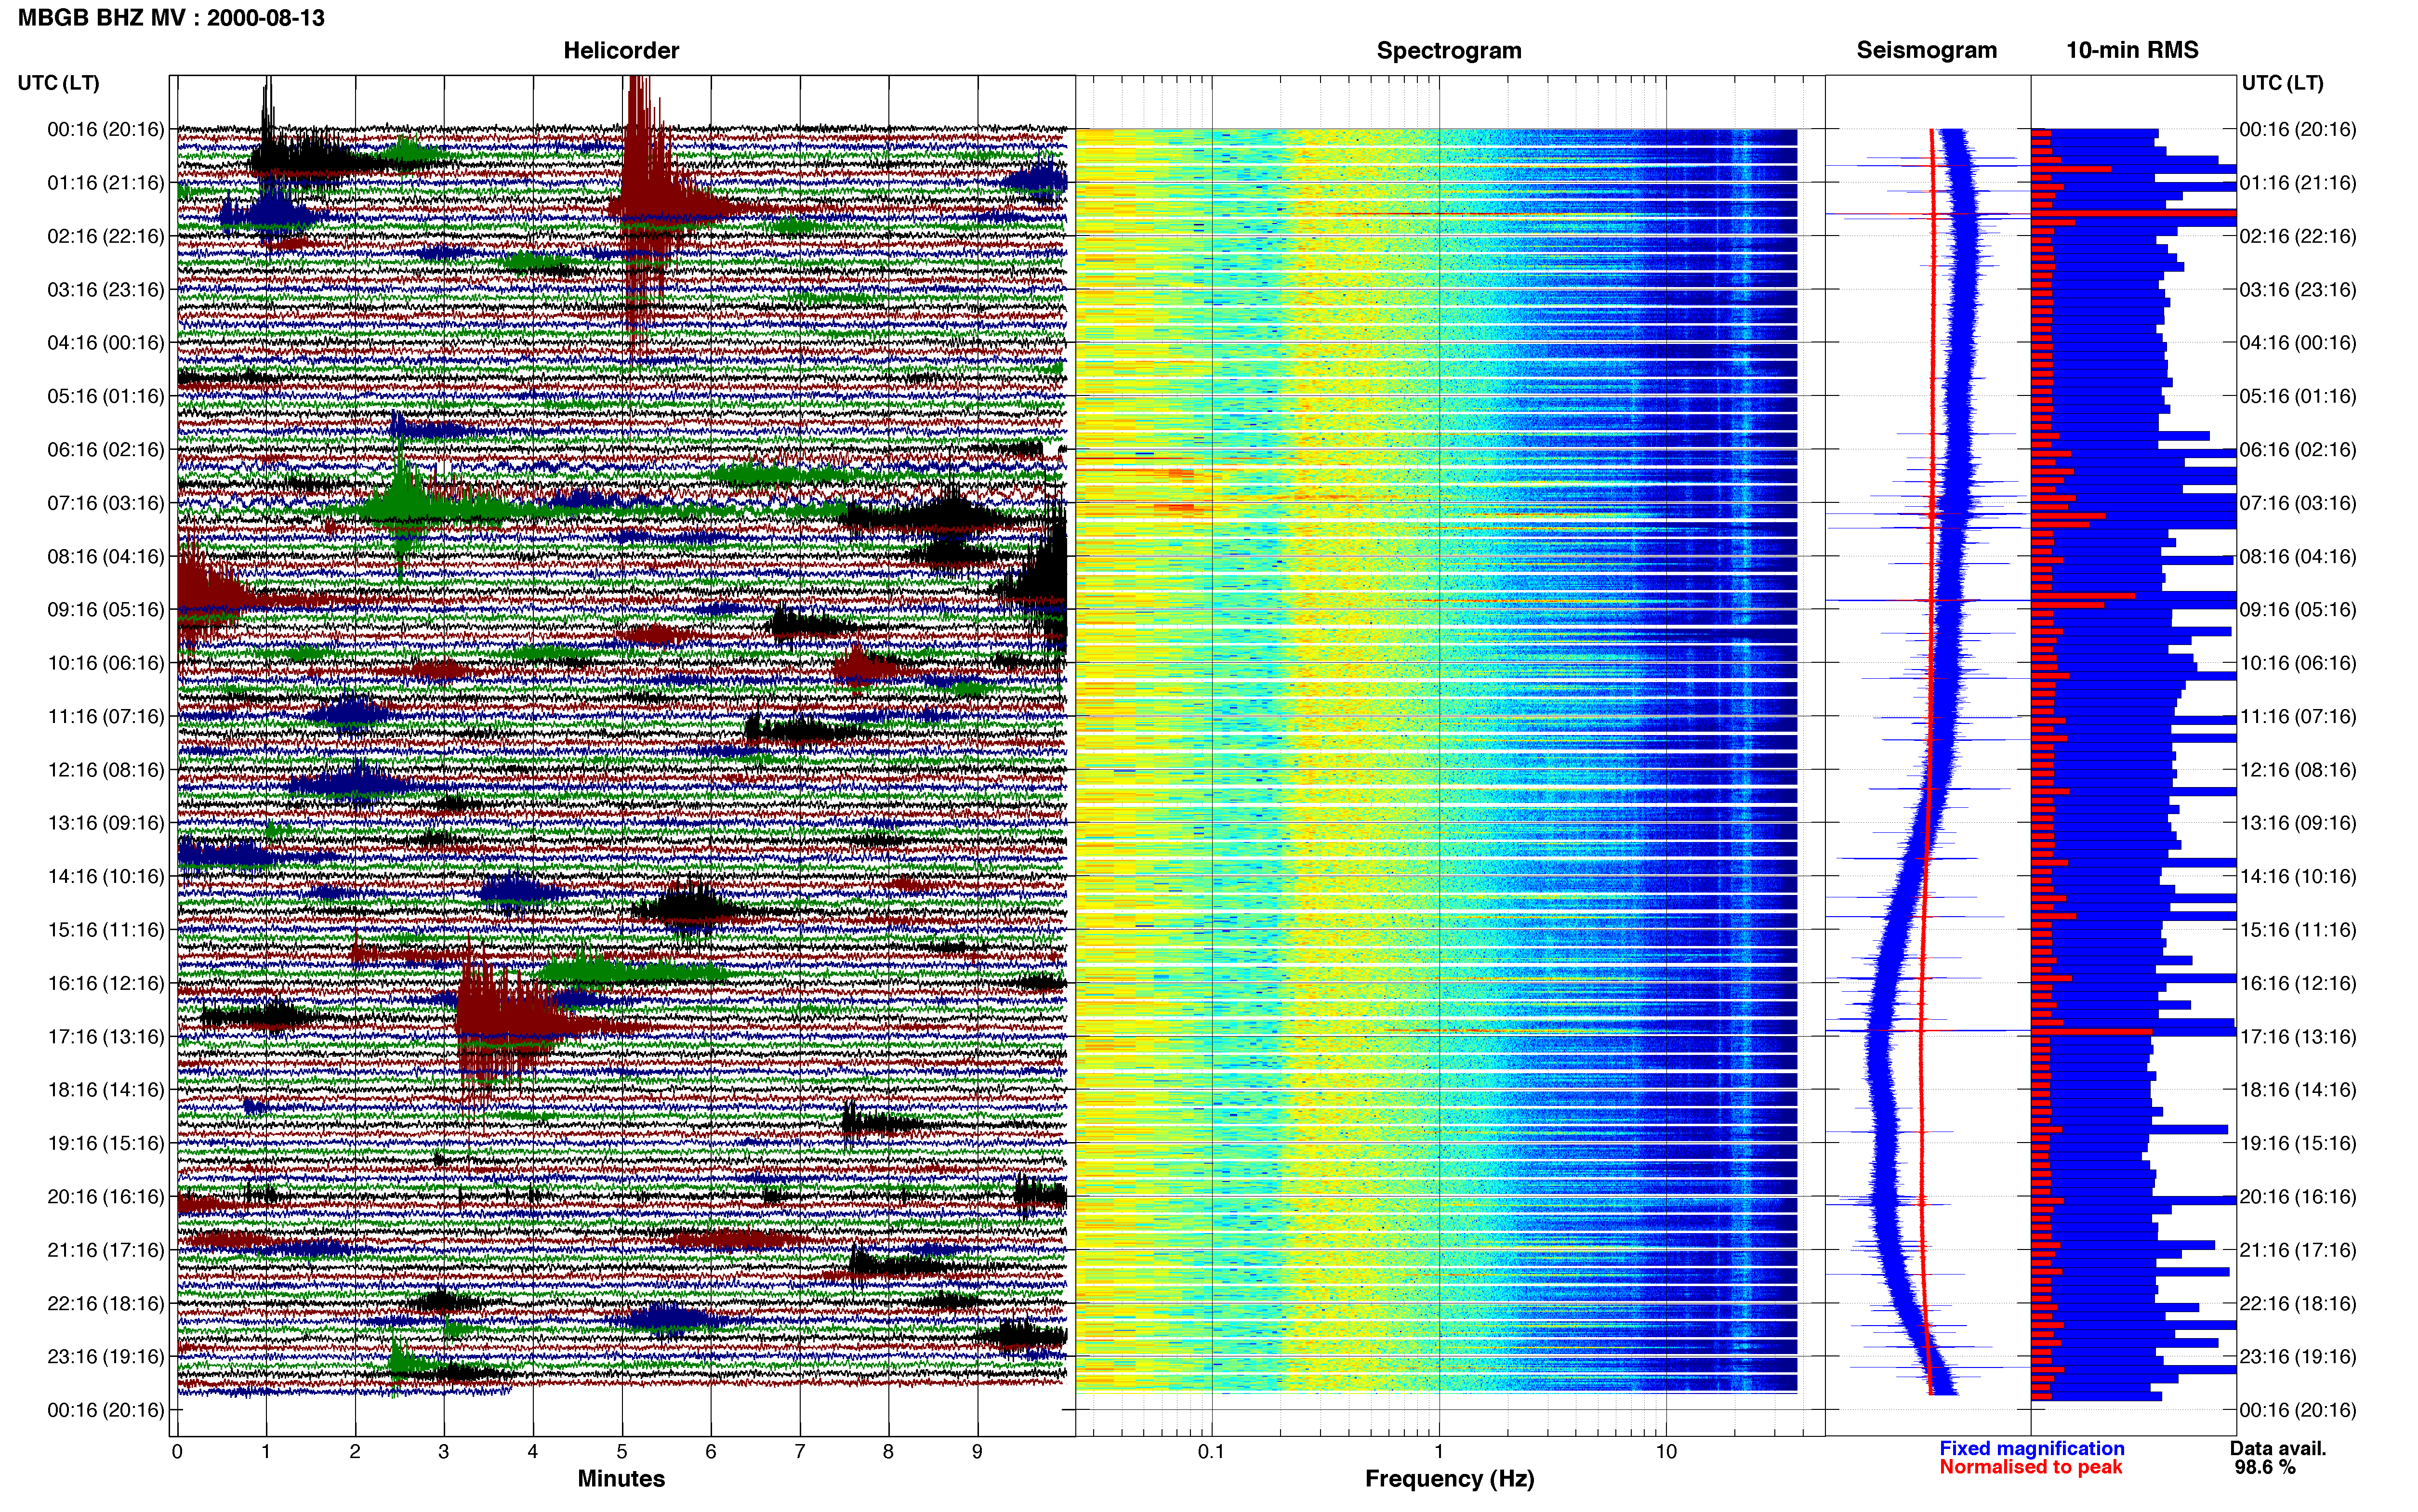This screenshot has height=1512, width=2418.
Task: Select the Spectrogram panel heading
Action: pos(1449,50)
